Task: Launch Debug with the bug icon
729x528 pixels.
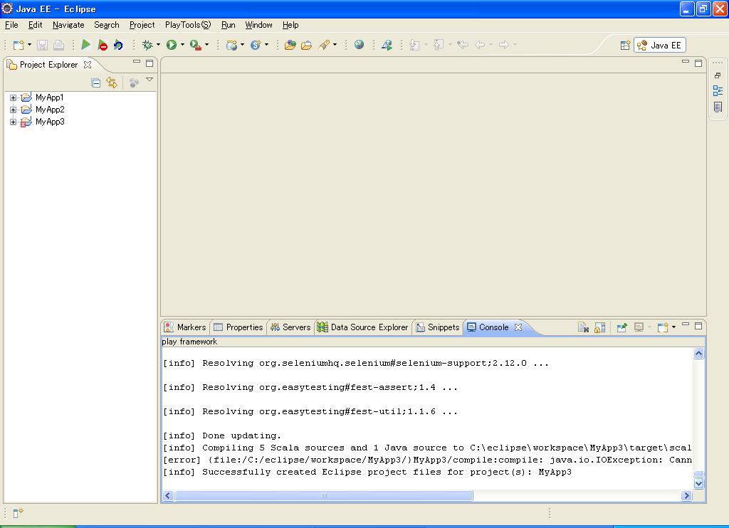Action: click(x=147, y=45)
